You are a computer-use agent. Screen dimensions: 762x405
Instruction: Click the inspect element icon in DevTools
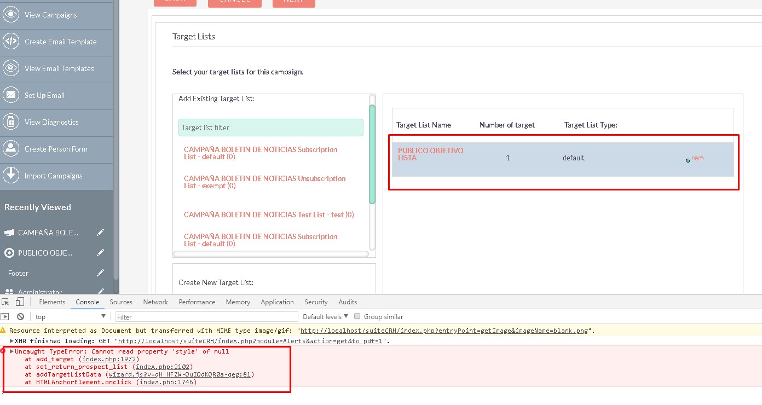5,302
